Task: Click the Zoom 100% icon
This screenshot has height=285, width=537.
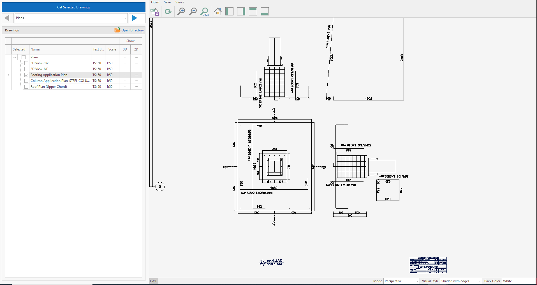Action: (205, 12)
